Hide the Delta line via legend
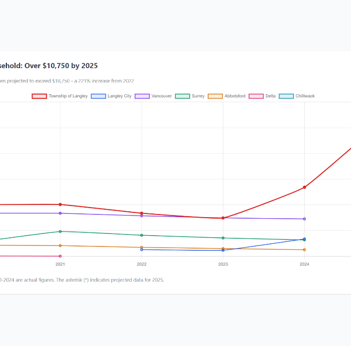This screenshot has width=351, height=346. coord(256,96)
